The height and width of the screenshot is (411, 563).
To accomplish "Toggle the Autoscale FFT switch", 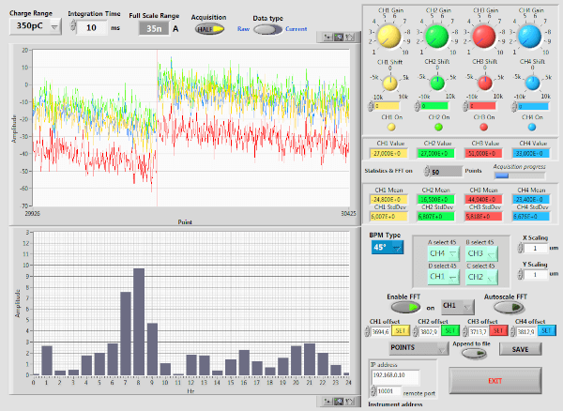I will click(x=510, y=306).
